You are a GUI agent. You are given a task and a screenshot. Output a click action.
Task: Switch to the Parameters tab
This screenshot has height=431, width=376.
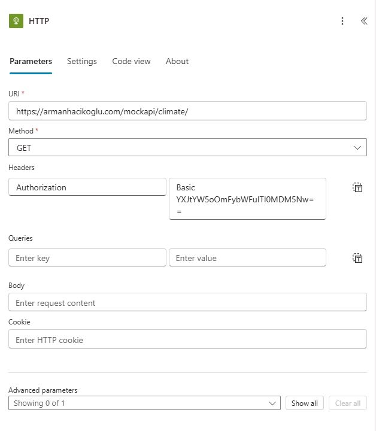(31, 61)
